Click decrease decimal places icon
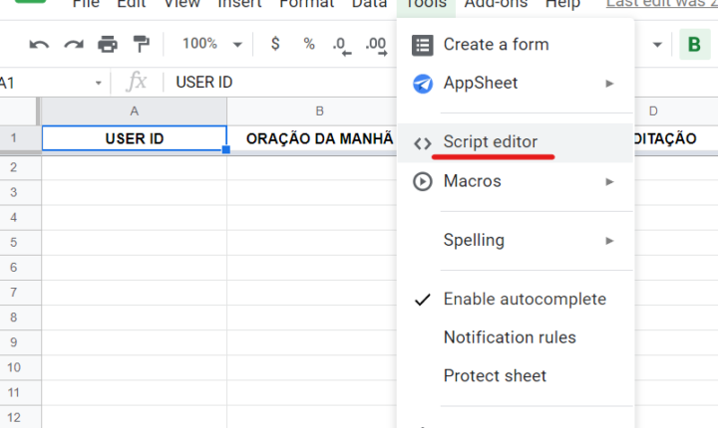 [x=341, y=44]
